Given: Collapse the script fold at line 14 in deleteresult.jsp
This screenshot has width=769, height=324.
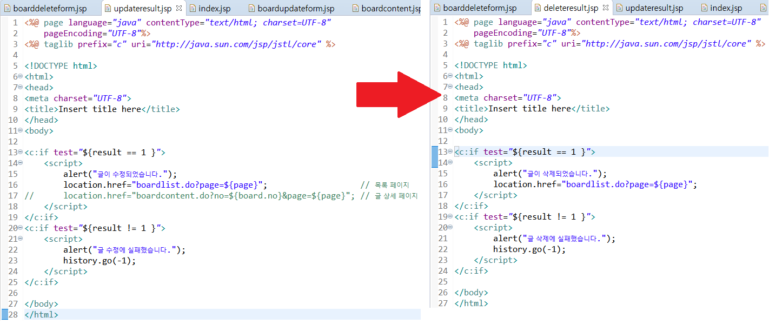Looking at the screenshot, I should pos(450,162).
